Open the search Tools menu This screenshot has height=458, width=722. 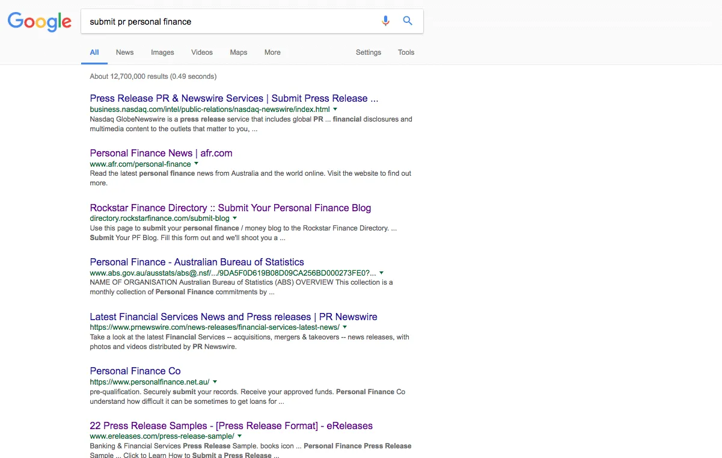406,52
